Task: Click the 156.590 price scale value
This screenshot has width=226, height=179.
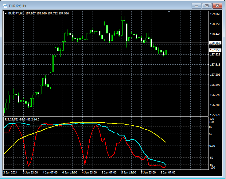Action: click(215, 95)
